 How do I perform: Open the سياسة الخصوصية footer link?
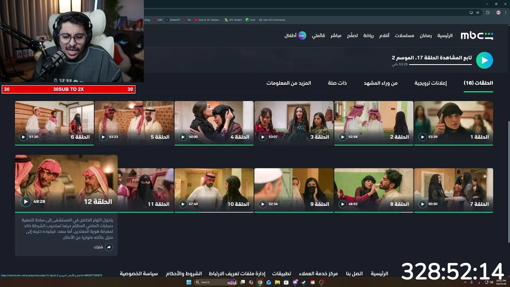[139, 273]
